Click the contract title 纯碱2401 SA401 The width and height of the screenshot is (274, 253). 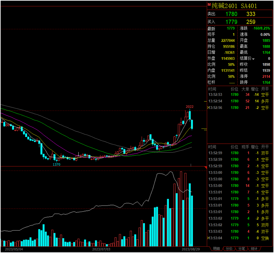point(234,5)
